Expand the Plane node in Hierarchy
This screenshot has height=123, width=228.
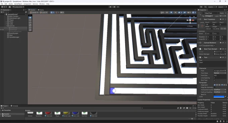click(x=6, y=22)
